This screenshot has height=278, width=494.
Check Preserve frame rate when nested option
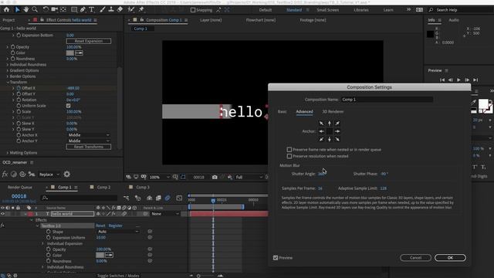point(289,149)
